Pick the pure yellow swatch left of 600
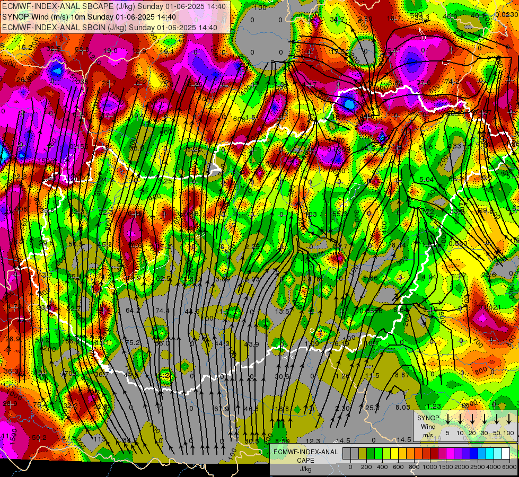519x477 pixels. [394, 454]
